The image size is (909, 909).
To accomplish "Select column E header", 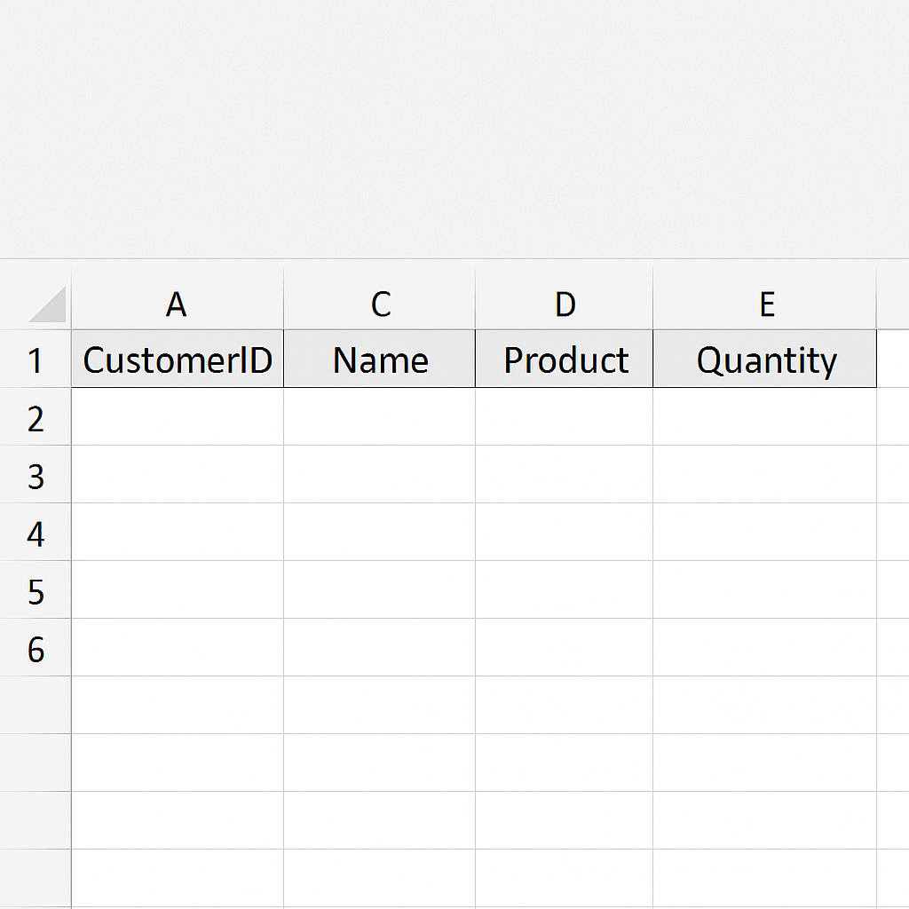I will [764, 299].
